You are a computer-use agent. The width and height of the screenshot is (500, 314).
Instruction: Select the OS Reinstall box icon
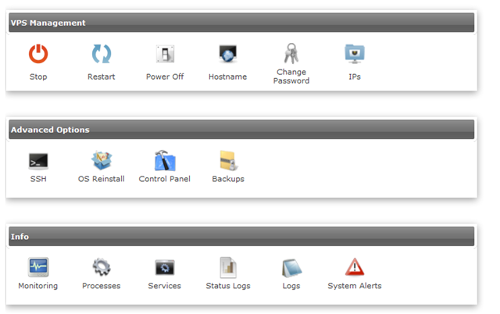click(102, 160)
